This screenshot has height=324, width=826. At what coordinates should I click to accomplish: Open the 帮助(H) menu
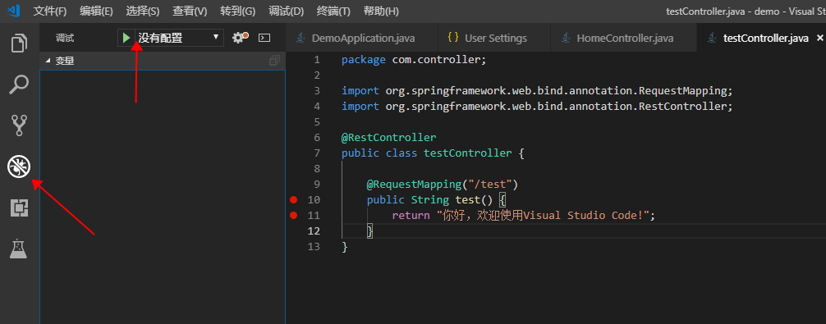coord(381,11)
